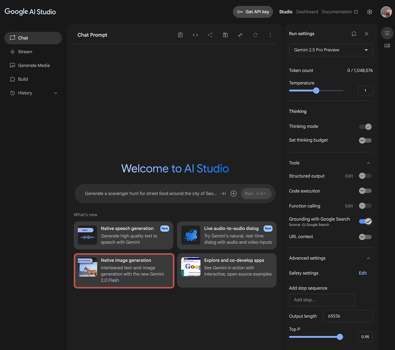Click the Google Search source label

316,225
